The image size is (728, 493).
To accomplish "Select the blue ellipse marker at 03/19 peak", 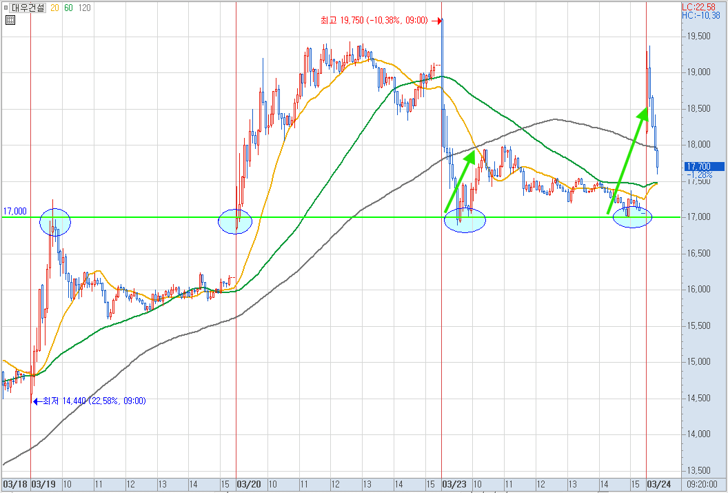I will [55, 222].
